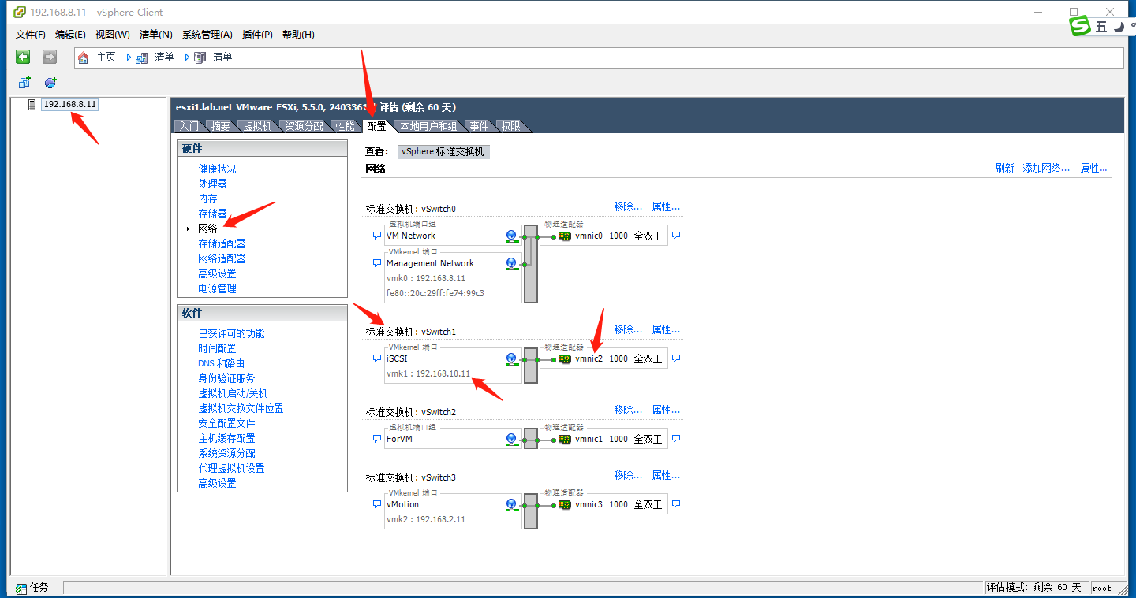Click the globe icon in vMotion row
The height and width of the screenshot is (598, 1136).
(511, 505)
